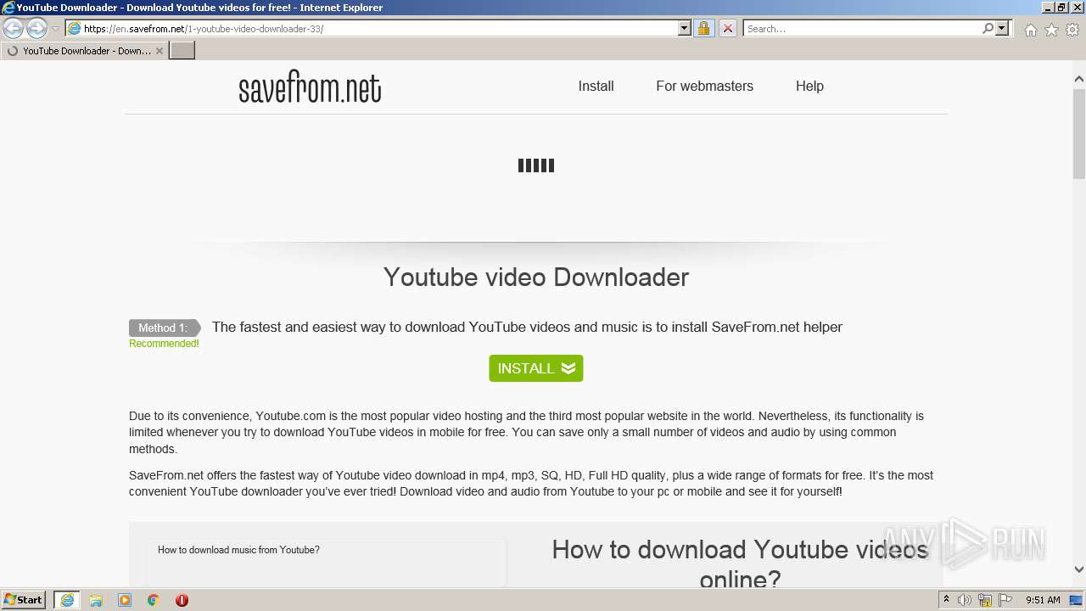Image resolution: width=1086 pixels, height=611 pixels.
Task: Open 'How to download music from Youtube?' video
Action: 238,550
